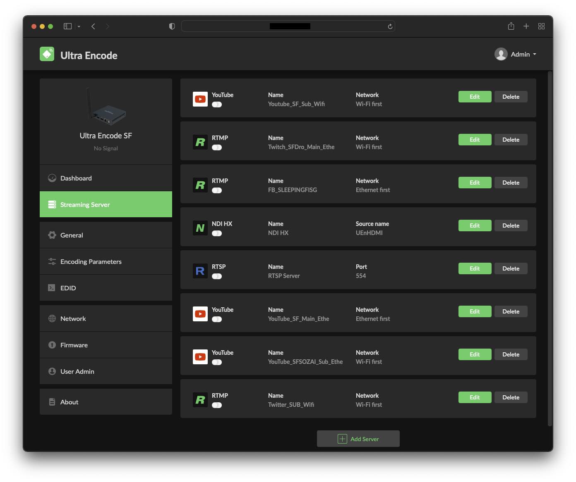Go back with the browser back arrow

click(94, 26)
